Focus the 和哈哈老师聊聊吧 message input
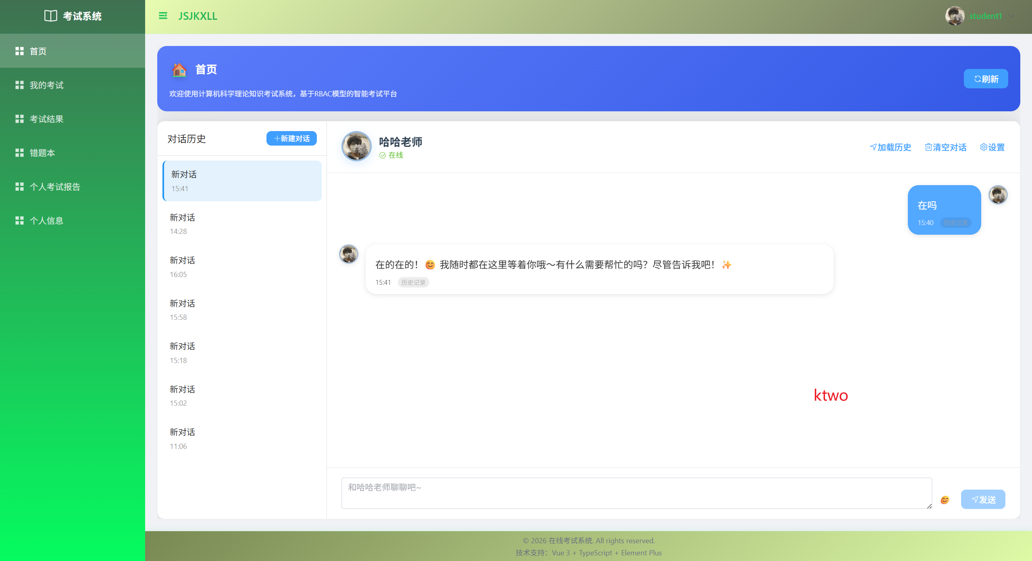Viewport: 1032px width, 561px height. point(636,493)
